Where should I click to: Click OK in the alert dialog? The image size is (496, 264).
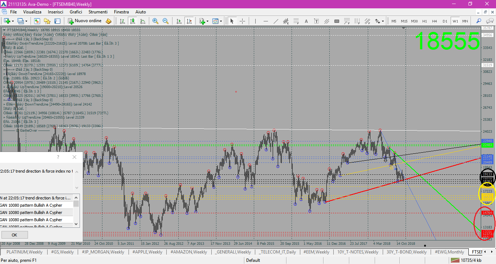(15, 235)
